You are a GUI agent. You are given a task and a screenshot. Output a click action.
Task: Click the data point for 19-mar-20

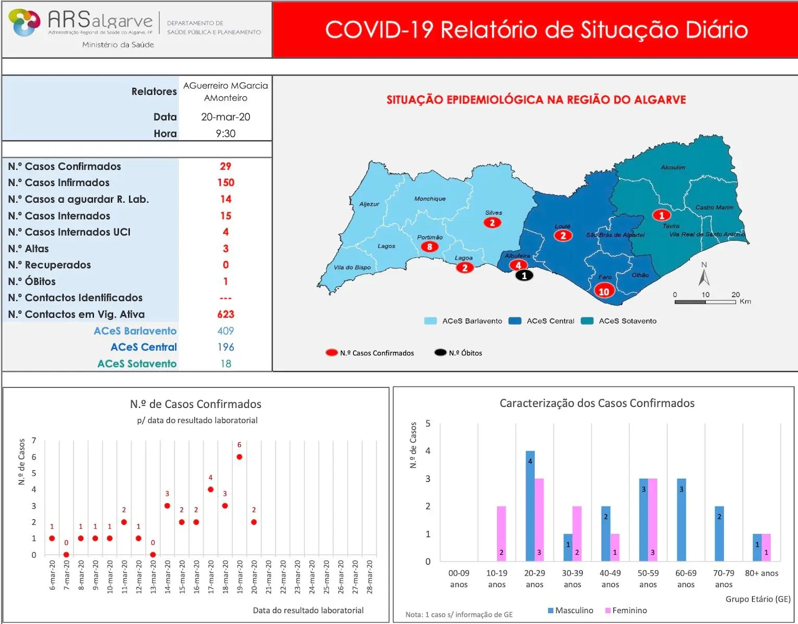[239, 457]
